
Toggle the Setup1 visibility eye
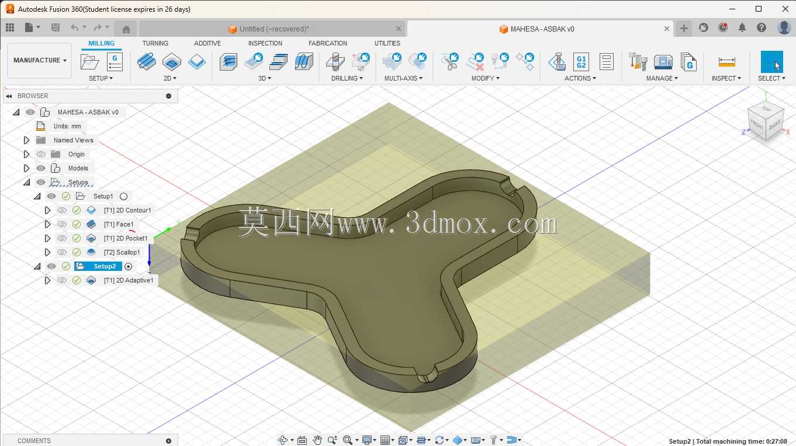(x=51, y=196)
